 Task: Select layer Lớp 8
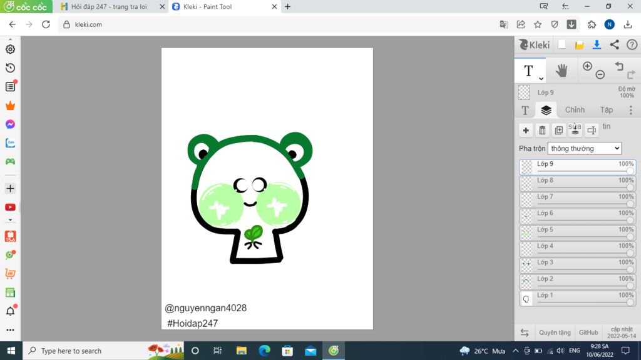(577, 184)
